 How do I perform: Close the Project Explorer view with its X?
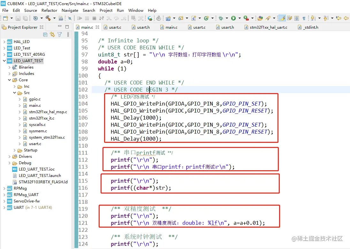[x=42, y=27]
